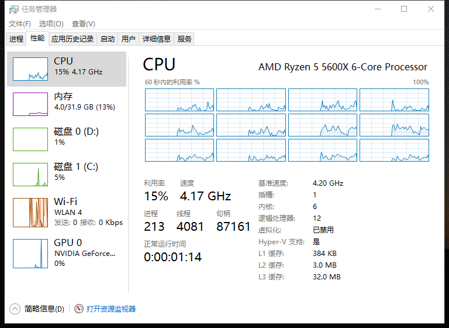Switch to the 启动 tab
Image resolution: width=449 pixels, height=328 pixels.
point(108,39)
